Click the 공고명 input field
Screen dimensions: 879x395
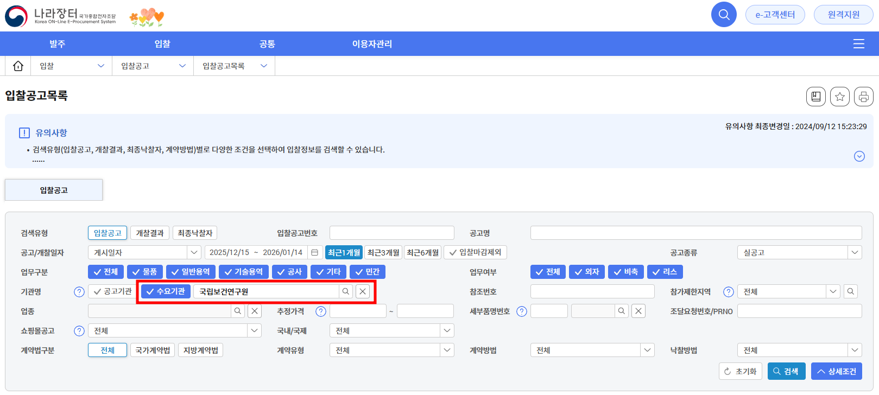pyautogui.click(x=696, y=233)
